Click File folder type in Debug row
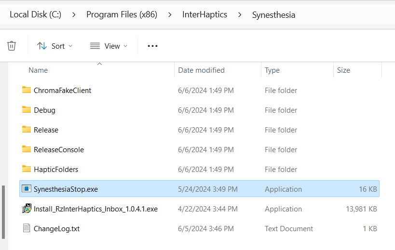The width and height of the screenshot is (395, 250). tap(281, 110)
